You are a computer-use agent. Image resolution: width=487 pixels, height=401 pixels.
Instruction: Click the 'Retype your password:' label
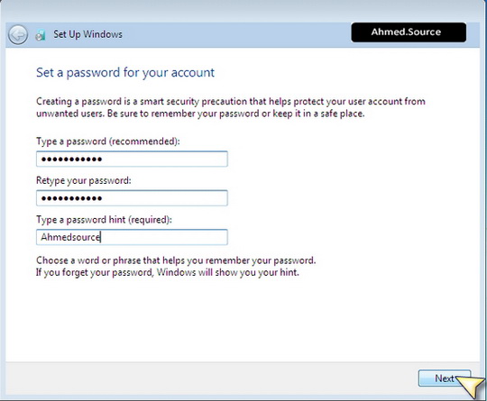(84, 180)
